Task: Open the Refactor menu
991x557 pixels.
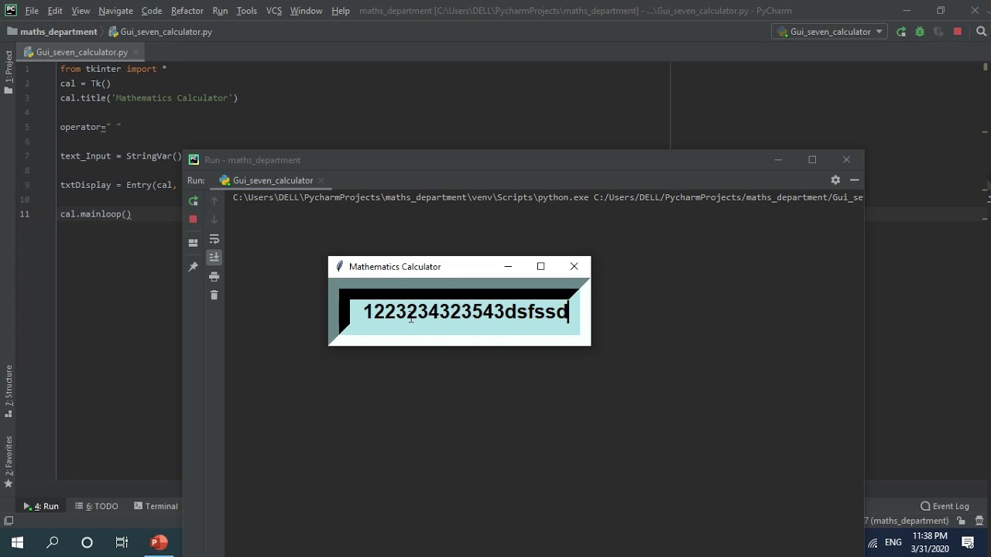Action: [x=187, y=11]
